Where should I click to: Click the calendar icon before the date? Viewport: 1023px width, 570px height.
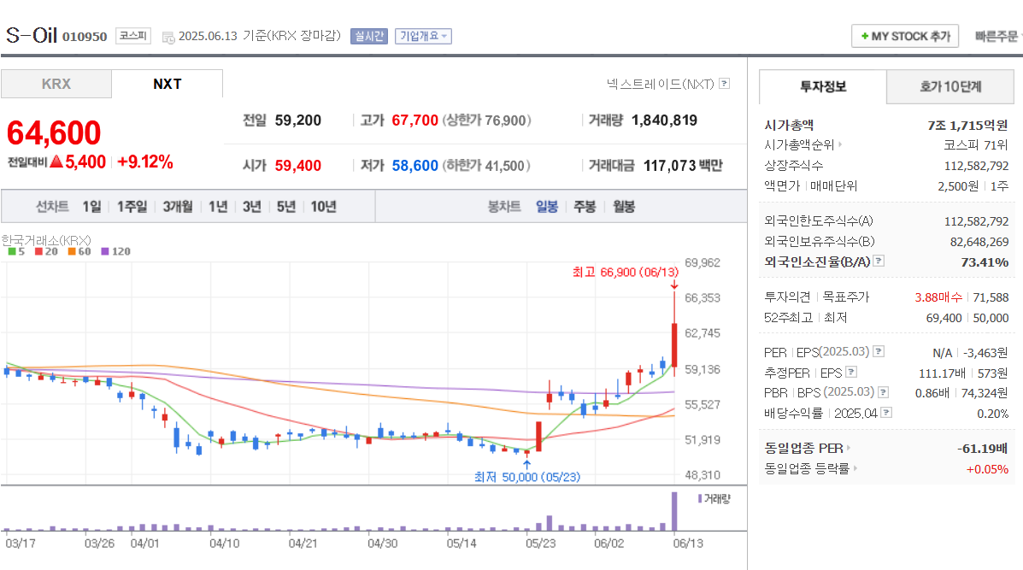pos(168,38)
